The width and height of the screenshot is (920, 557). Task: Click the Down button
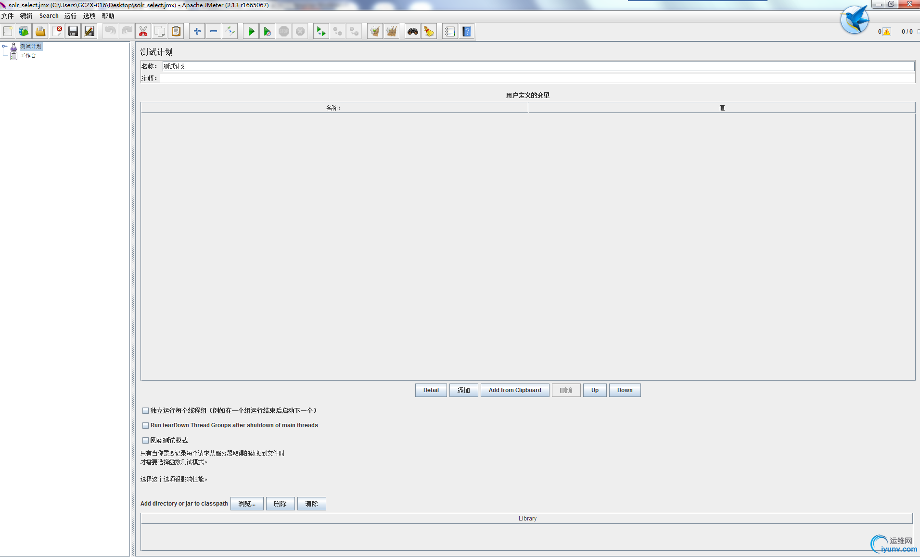click(x=625, y=390)
